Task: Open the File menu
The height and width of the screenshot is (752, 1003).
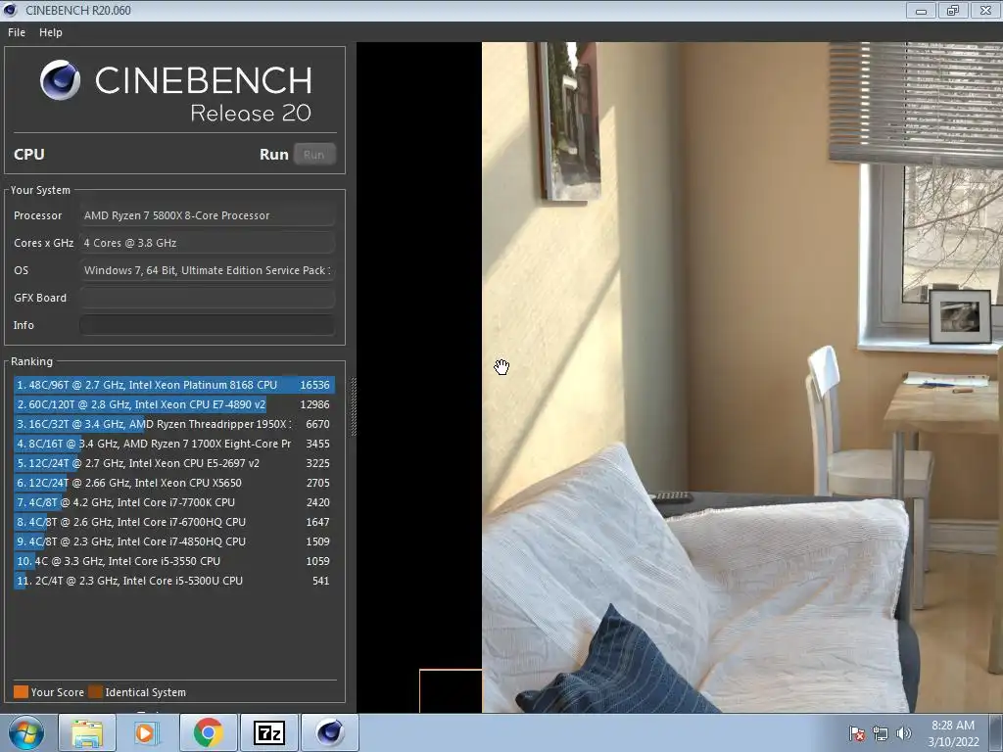Action: (x=17, y=32)
